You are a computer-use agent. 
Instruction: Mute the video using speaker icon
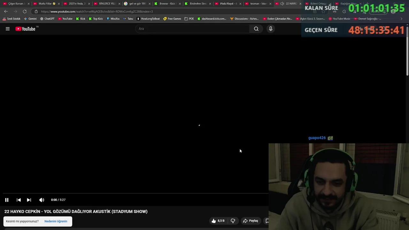click(x=42, y=200)
